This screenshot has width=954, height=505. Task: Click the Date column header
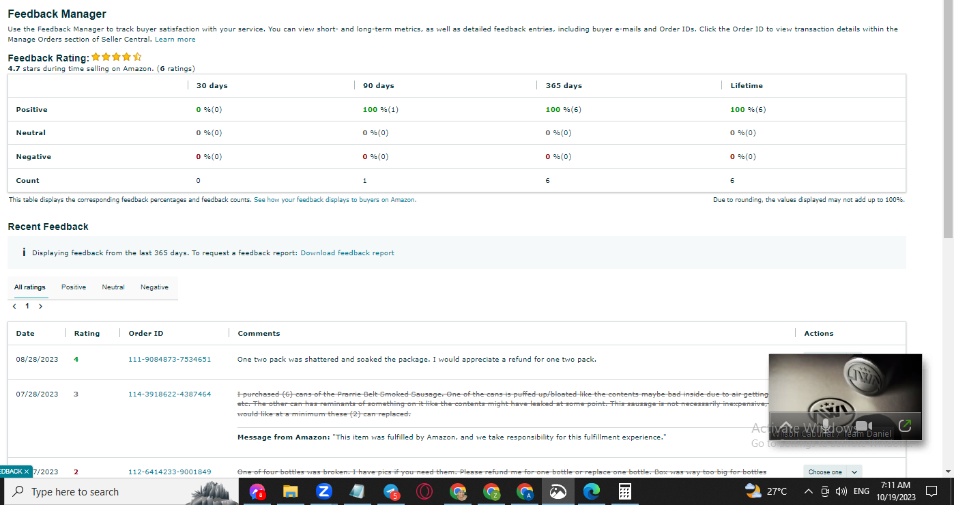point(25,334)
